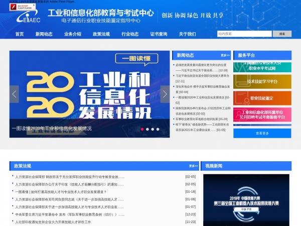Click the 新闻动态 panel heading
Viewport: 301px width, 226px height.
[x=185, y=55]
